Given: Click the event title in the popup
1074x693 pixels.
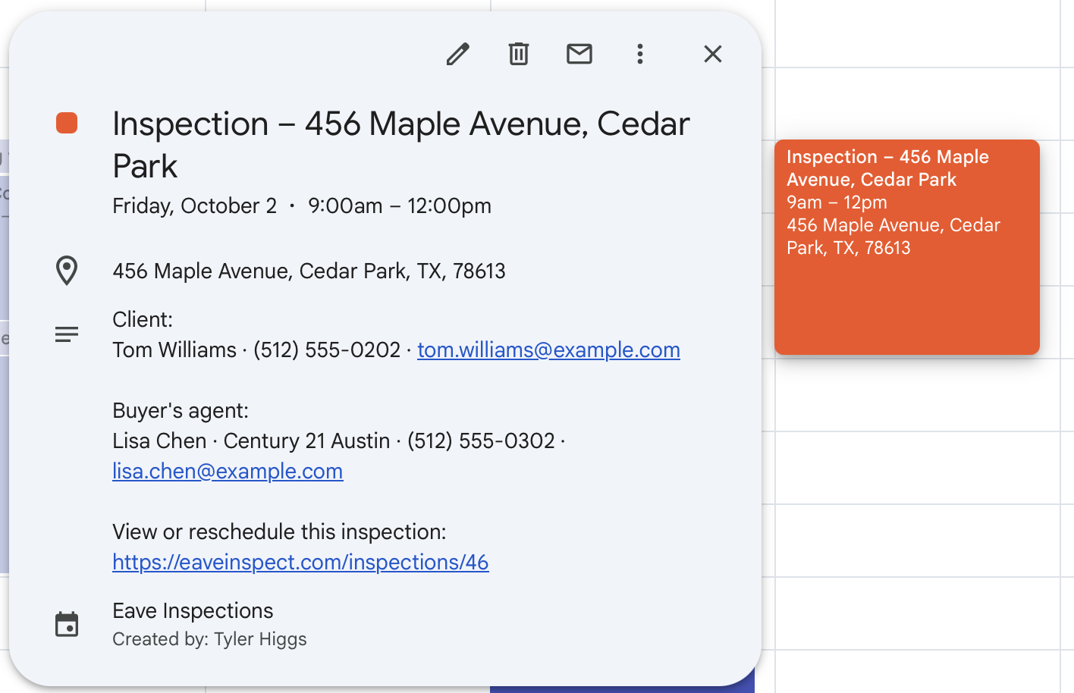Looking at the screenshot, I should click(x=401, y=145).
